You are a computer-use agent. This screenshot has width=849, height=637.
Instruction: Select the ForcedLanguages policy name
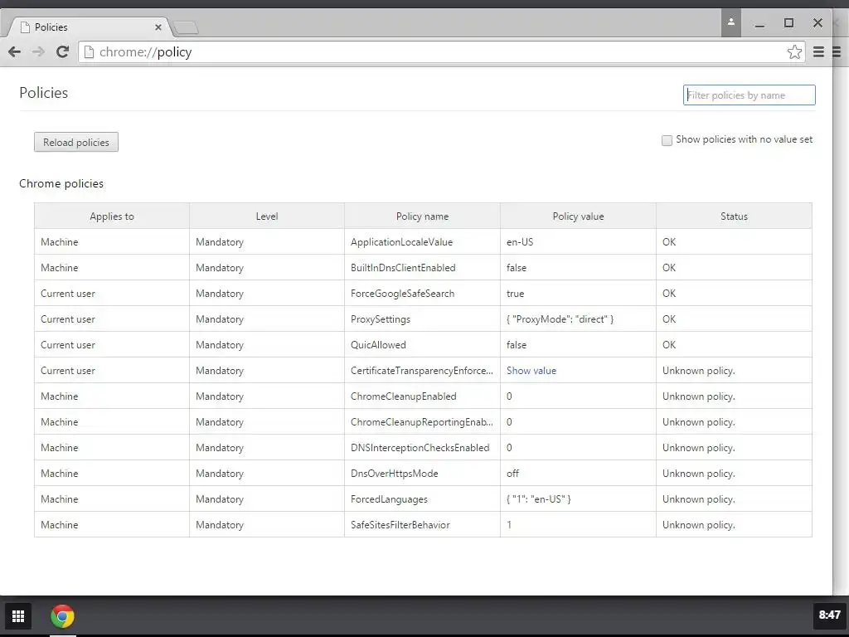[389, 499]
